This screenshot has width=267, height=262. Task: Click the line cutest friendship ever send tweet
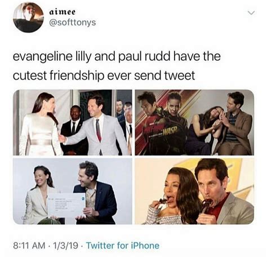coord(104,76)
